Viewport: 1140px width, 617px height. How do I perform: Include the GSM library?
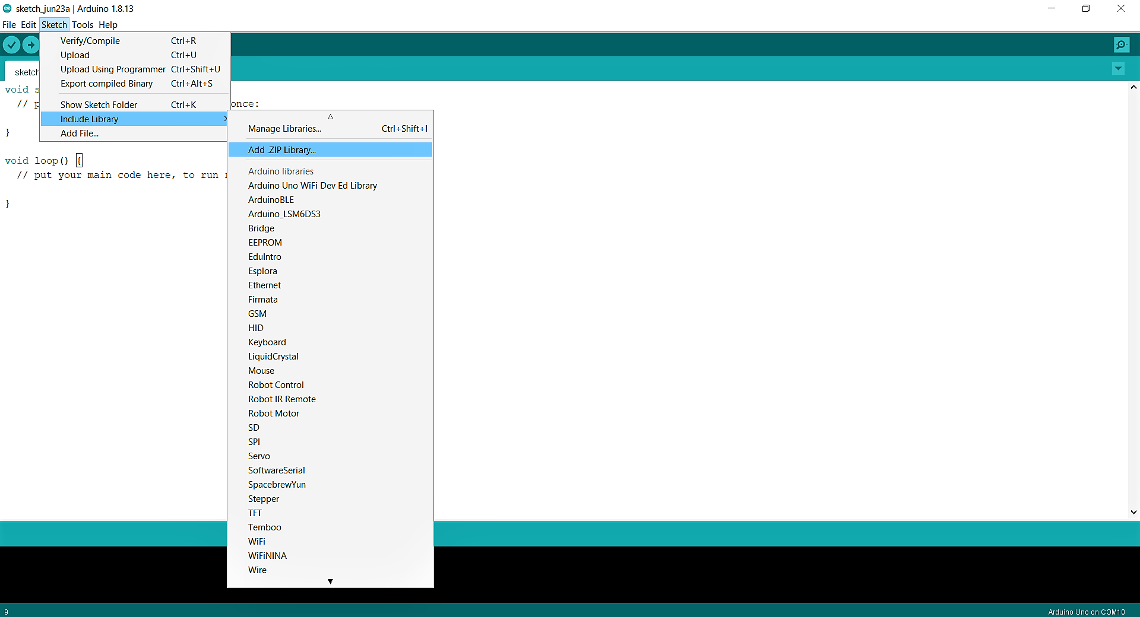[x=330, y=314]
